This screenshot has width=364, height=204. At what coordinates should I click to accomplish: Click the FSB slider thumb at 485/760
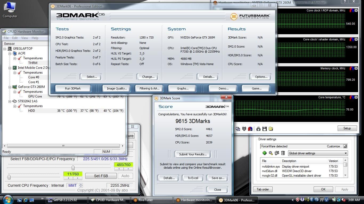tap(73, 168)
